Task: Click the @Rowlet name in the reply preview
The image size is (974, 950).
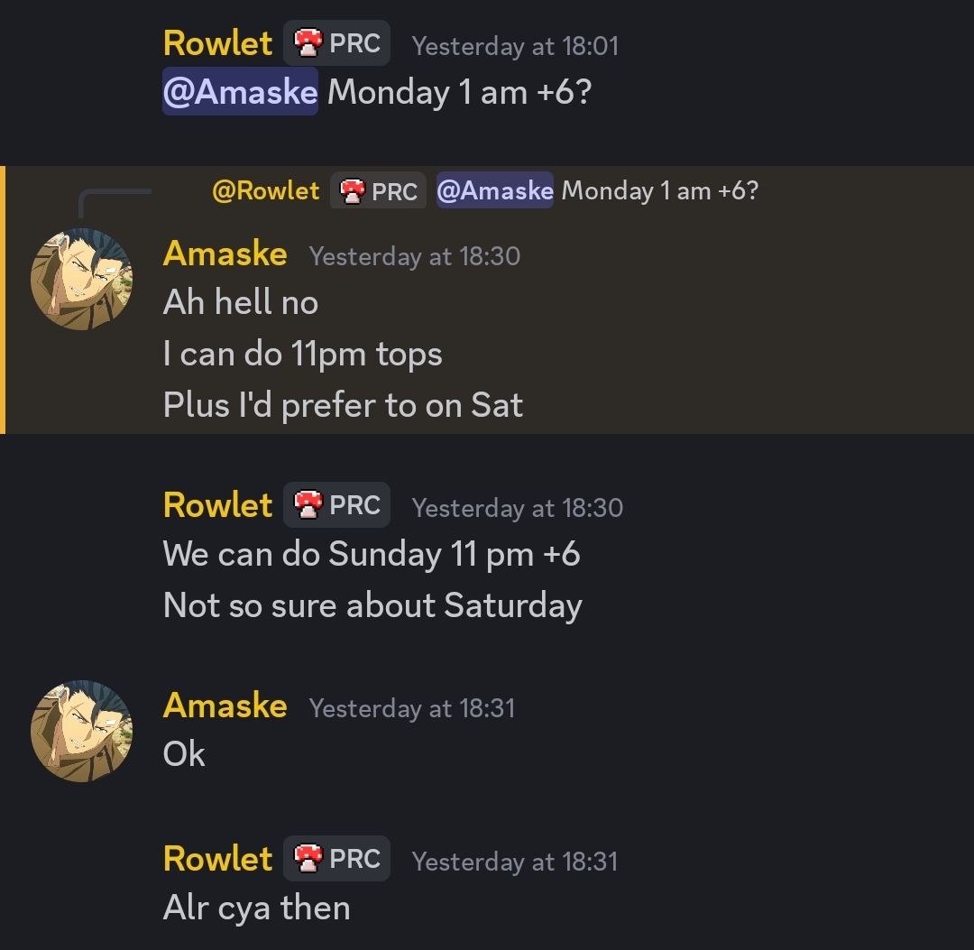Action: [x=265, y=191]
